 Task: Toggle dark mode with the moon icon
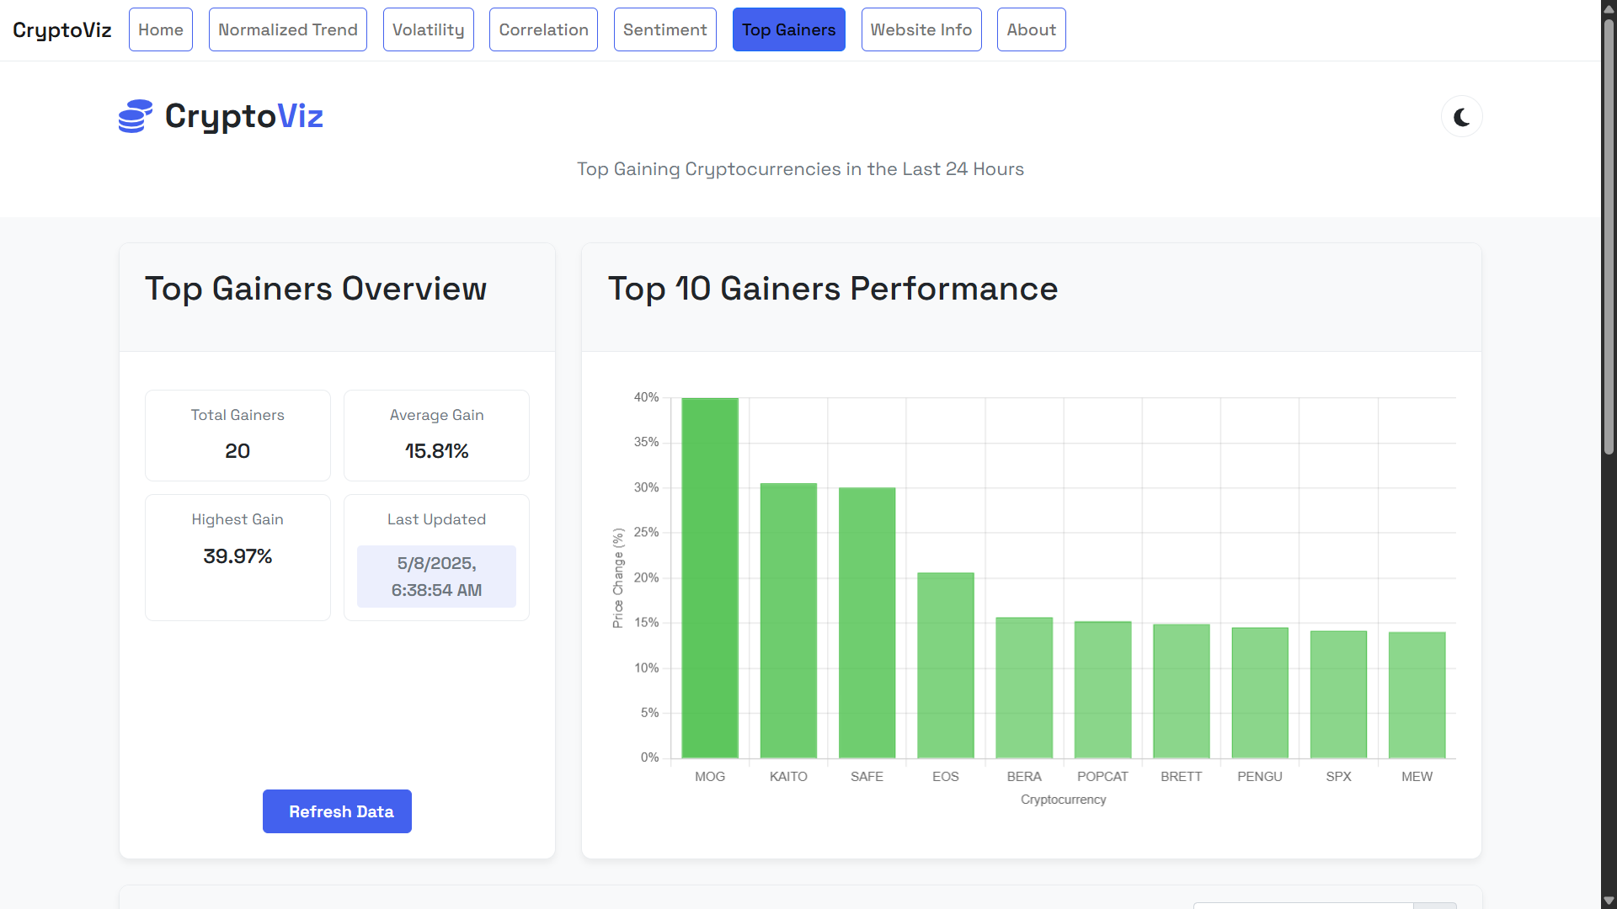tap(1461, 117)
